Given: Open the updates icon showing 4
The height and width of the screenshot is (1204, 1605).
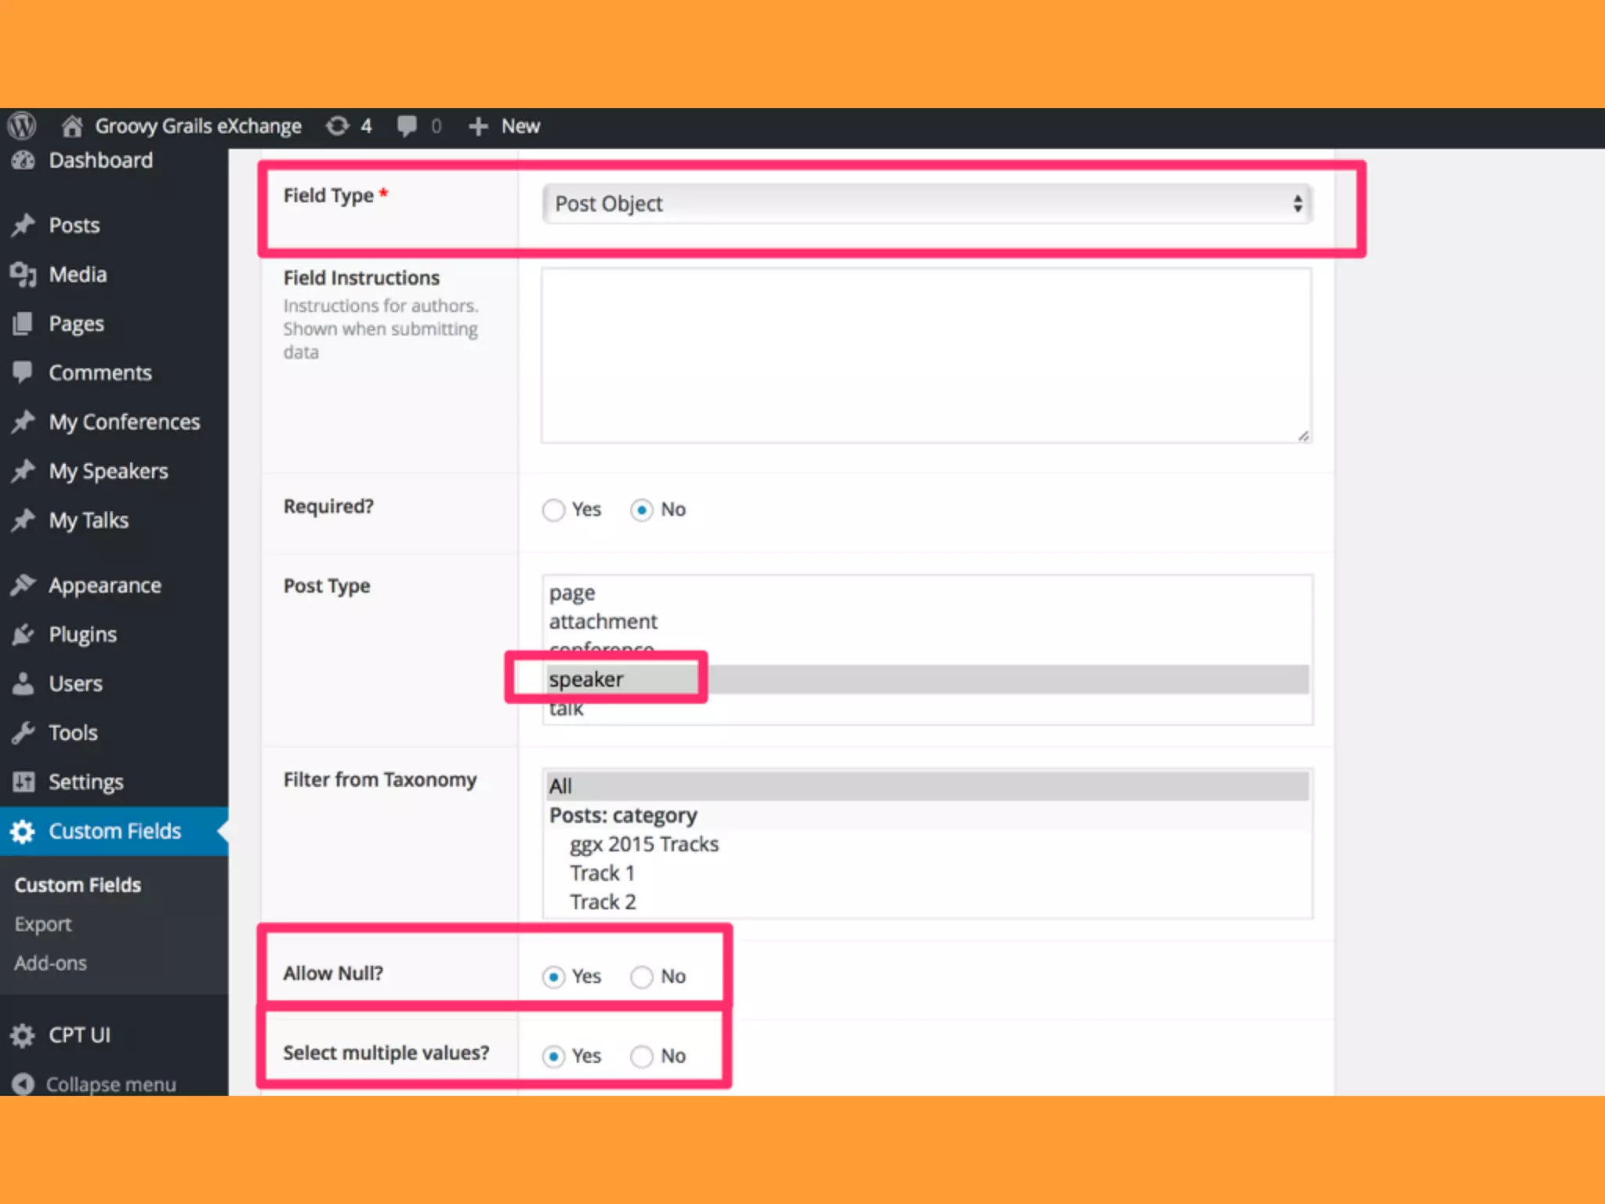Looking at the screenshot, I should 338,125.
